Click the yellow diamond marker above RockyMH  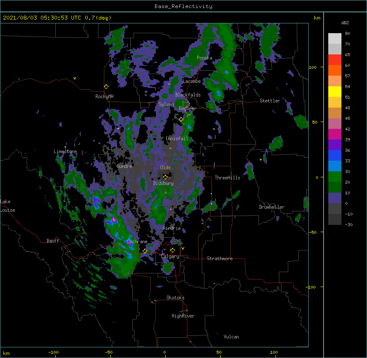pos(106,87)
